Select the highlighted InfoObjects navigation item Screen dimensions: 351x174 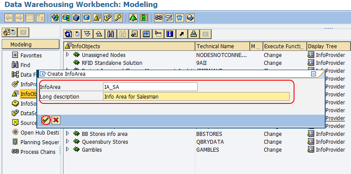[28, 94]
